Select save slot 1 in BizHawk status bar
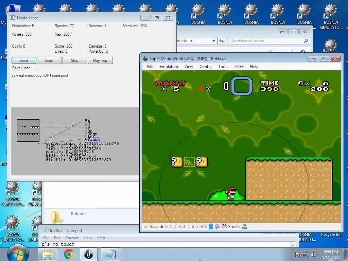The image size is (348, 261). 171,227
